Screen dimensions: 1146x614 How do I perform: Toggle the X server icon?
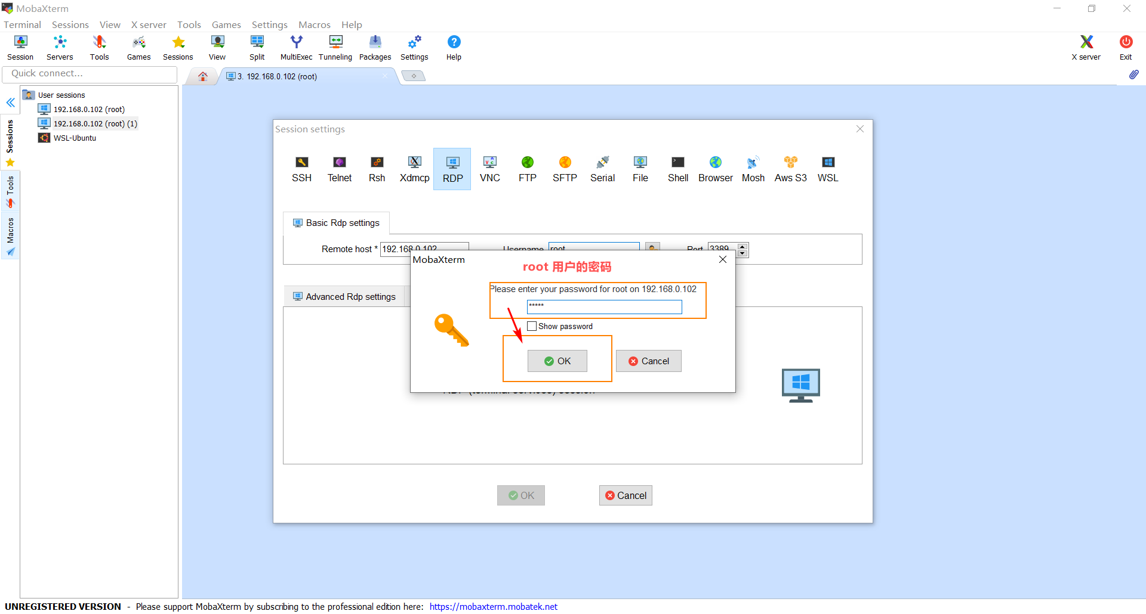point(1086,48)
